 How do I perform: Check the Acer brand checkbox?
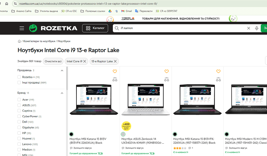(19, 100)
